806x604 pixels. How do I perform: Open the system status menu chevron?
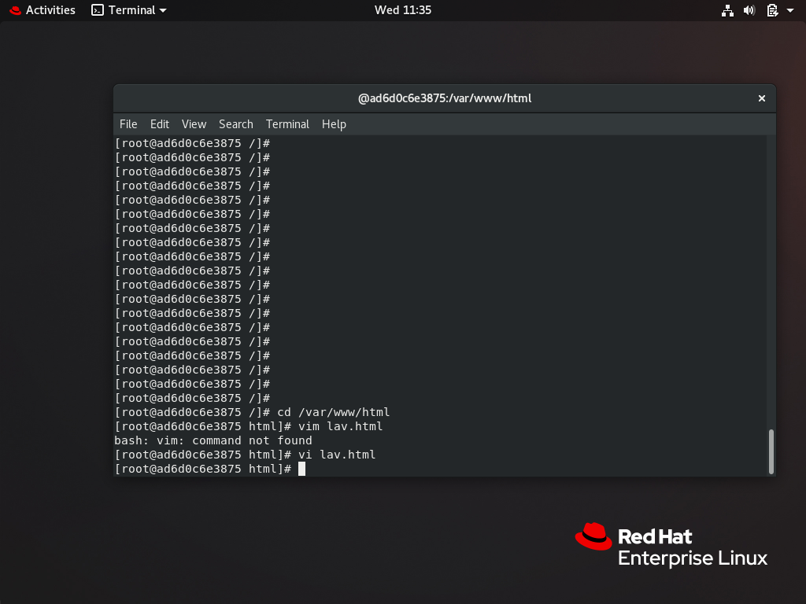791,10
